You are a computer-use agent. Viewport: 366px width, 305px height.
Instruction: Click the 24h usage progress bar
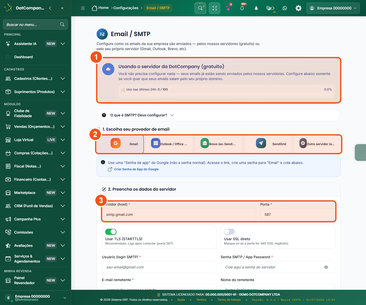click(227, 94)
